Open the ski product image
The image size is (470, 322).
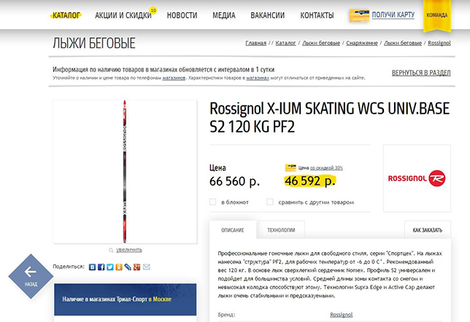[125, 172]
